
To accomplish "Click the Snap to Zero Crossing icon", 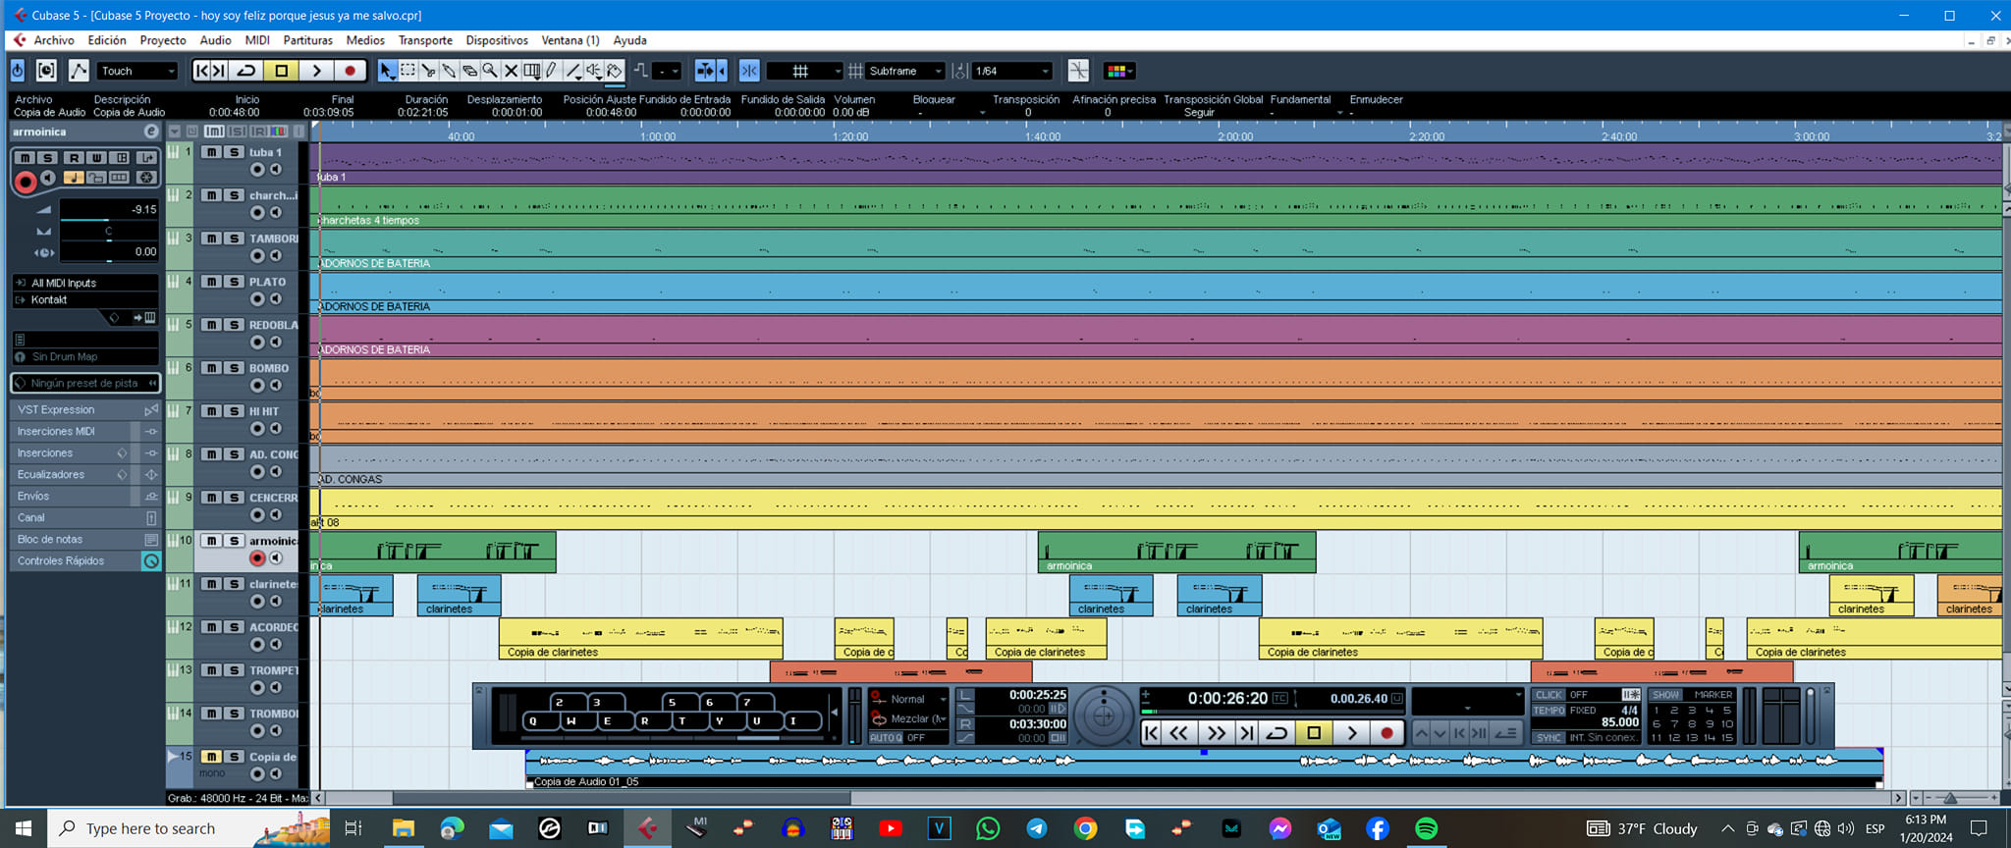I will (1078, 71).
